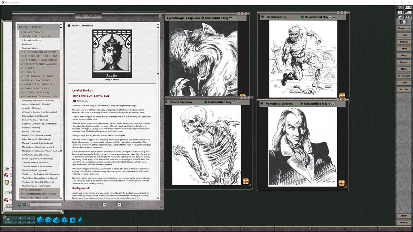
Task: Toggle identification on Vampire, Nosferatu window
Action: click(x=302, y=104)
